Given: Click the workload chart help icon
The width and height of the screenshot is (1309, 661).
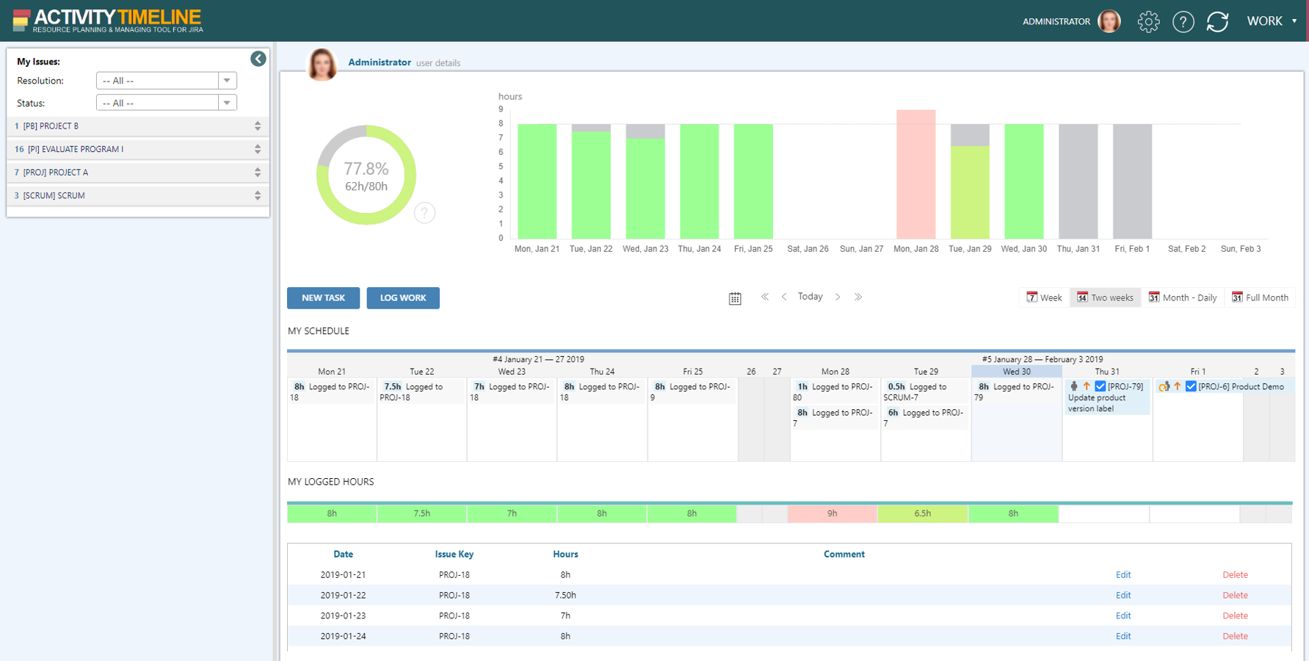Looking at the screenshot, I should point(424,213).
